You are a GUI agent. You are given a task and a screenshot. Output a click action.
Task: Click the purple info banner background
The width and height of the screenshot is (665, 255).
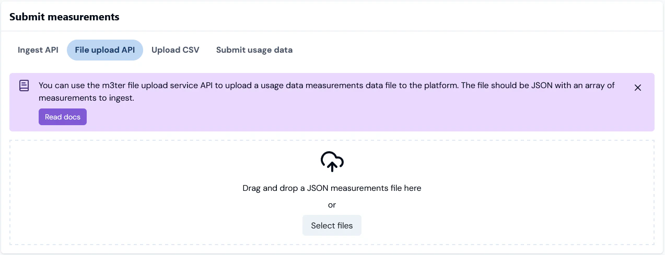(366, 117)
